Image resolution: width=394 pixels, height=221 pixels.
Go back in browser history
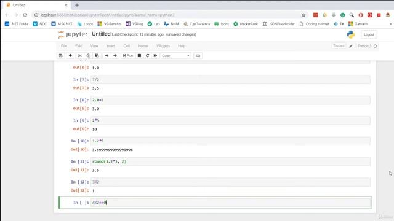7,15
